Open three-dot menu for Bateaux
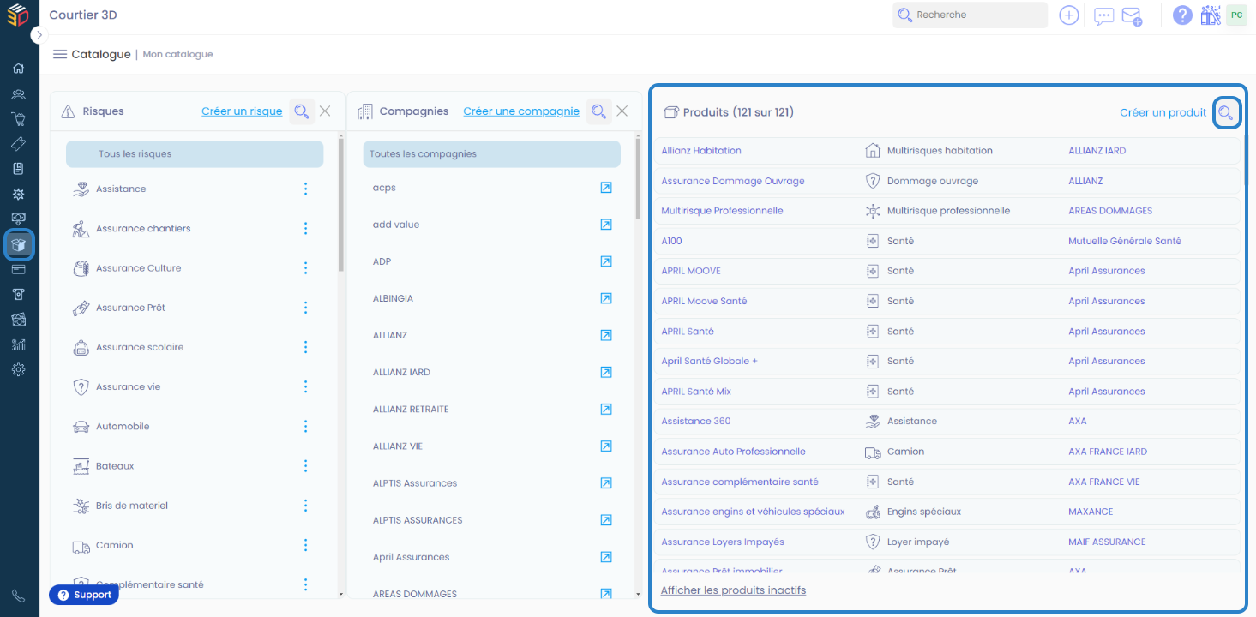1256x617 pixels. pos(306,466)
